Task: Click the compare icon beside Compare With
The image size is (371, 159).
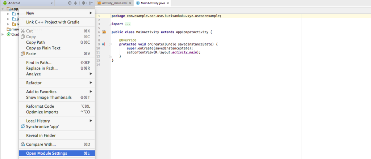Action: [23, 145]
